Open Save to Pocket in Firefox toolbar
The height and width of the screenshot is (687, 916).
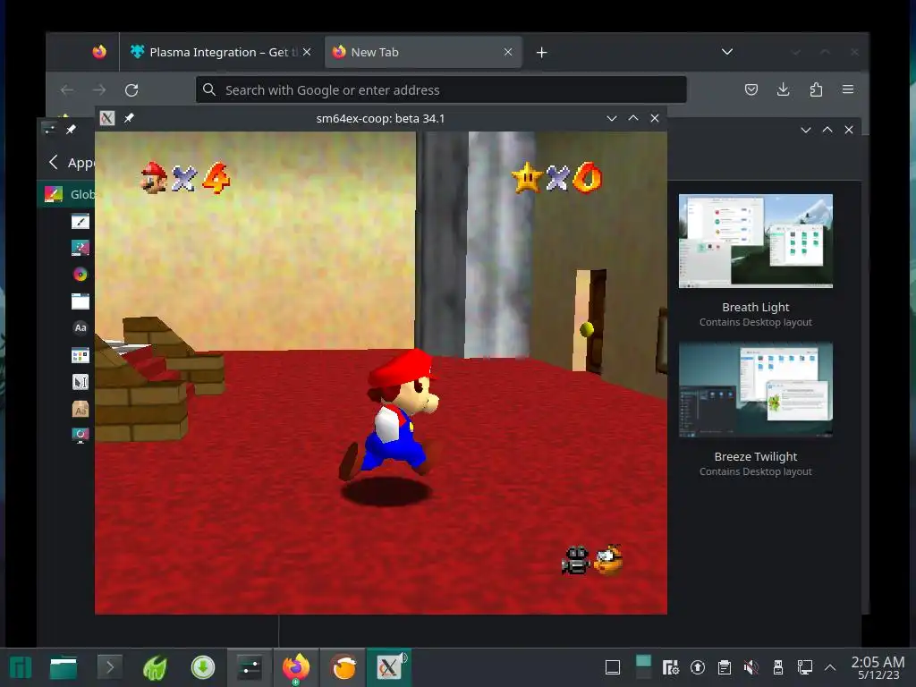pyautogui.click(x=751, y=89)
